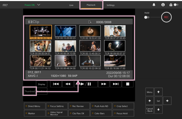Toggle the lock switch in header
182x119 pixels.
click(x=176, y=5)
